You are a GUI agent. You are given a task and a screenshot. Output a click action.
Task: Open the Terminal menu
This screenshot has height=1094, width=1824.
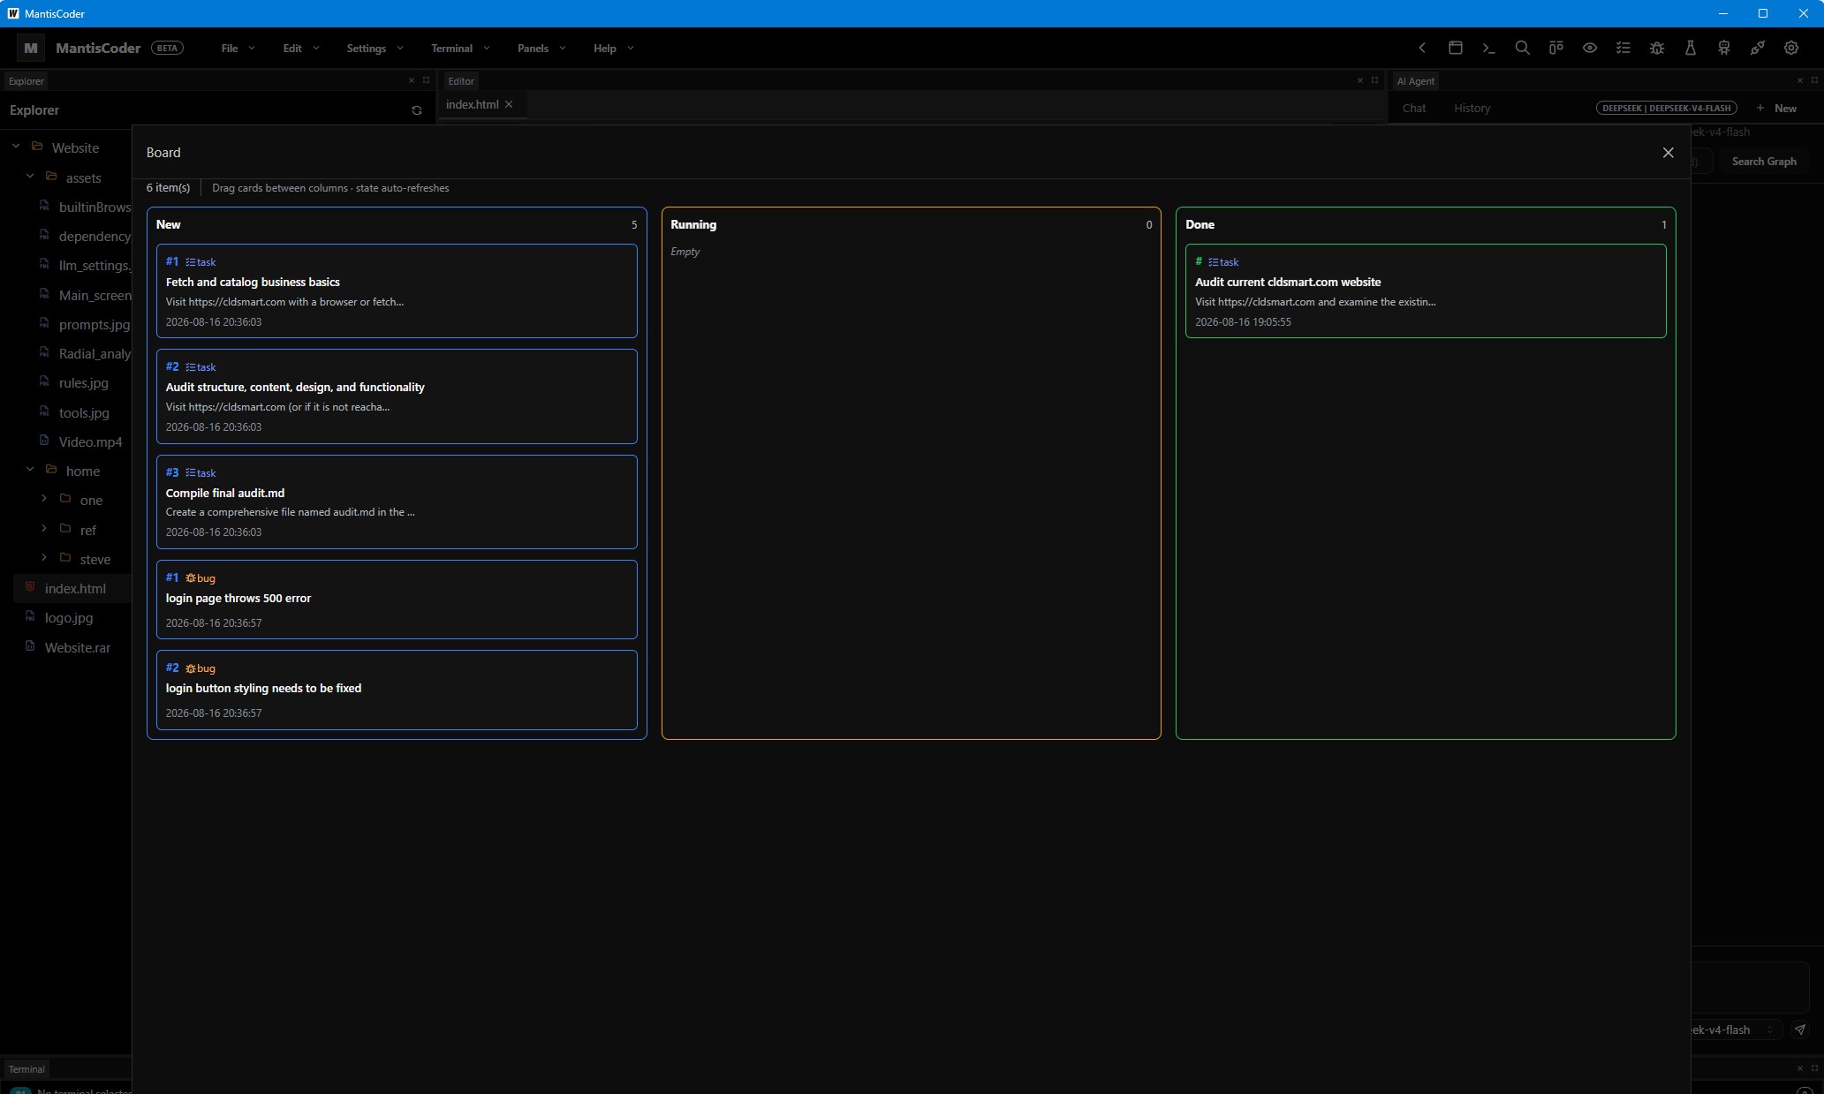click(459, 48)
